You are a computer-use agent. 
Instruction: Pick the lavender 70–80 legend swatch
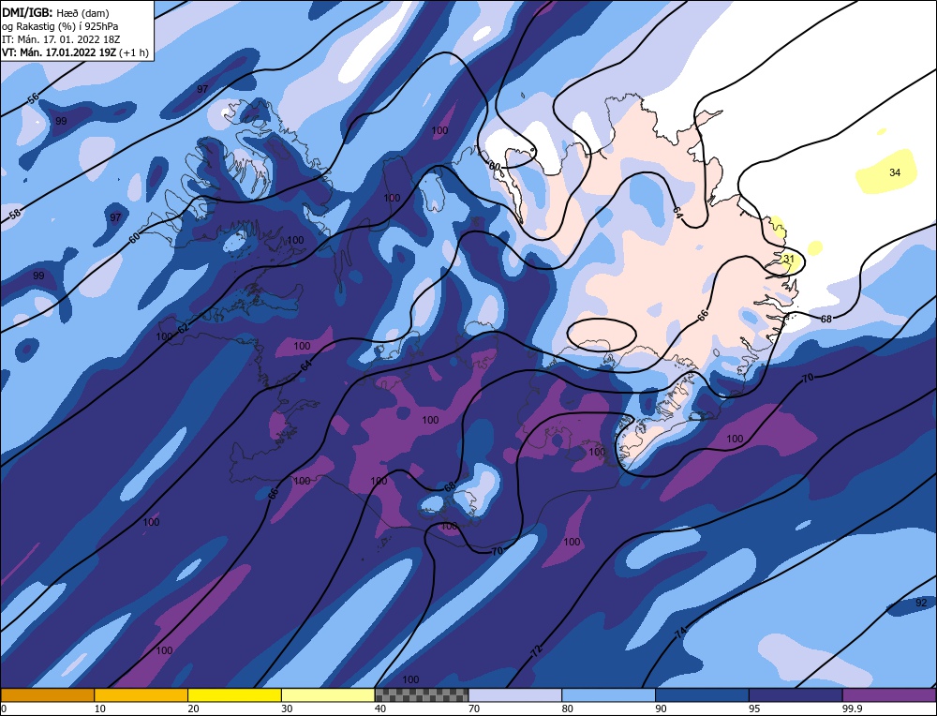click(x=515, y=694)
